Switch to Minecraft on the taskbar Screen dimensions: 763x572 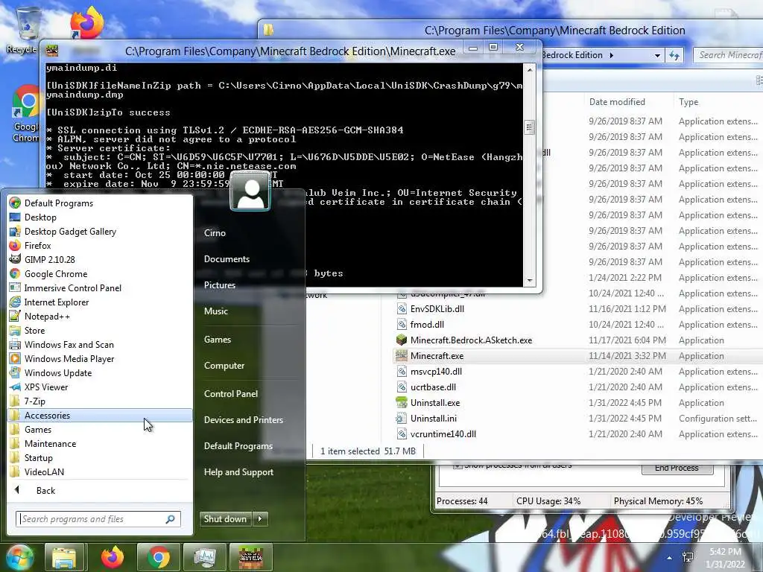tap(250, 557)
